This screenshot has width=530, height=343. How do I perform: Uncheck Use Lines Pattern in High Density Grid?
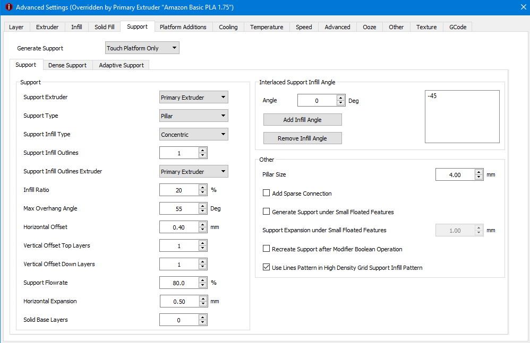click(x=267, y=267)
